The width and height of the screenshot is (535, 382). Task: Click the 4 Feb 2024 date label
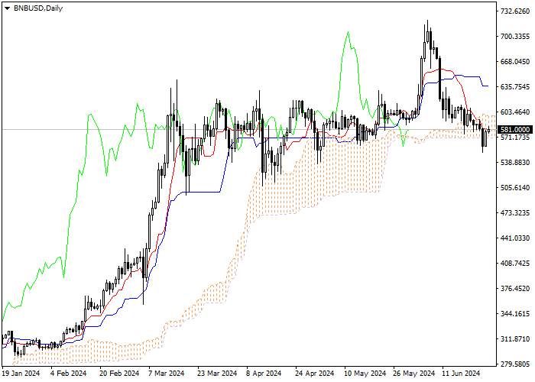68,374
